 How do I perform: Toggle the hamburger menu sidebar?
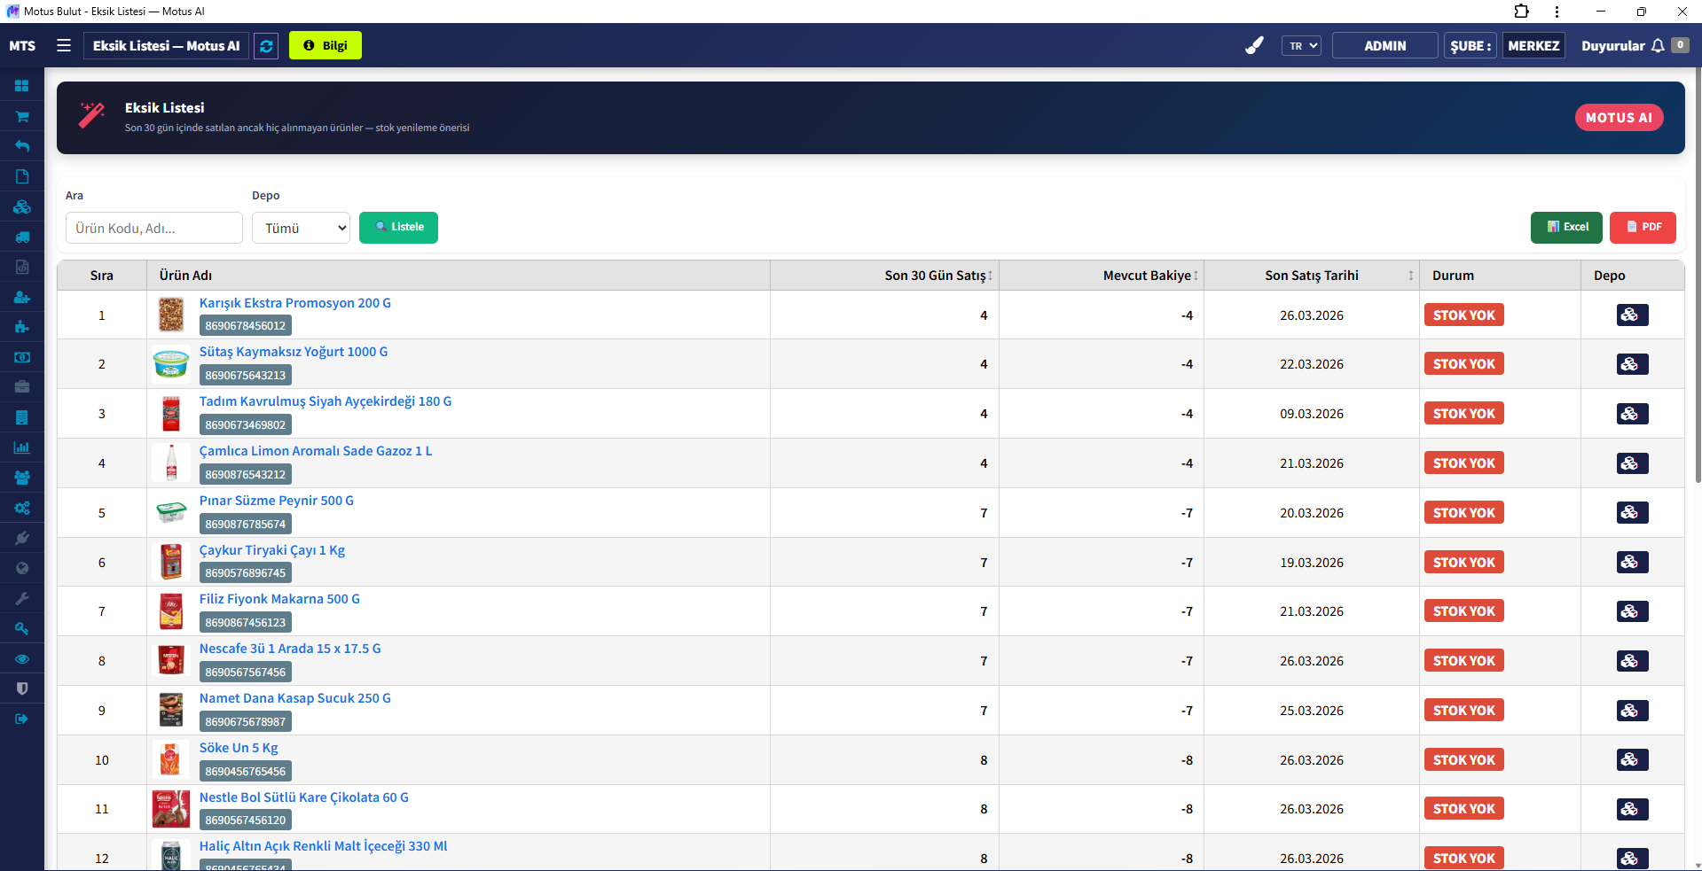(x=64, y=45)
